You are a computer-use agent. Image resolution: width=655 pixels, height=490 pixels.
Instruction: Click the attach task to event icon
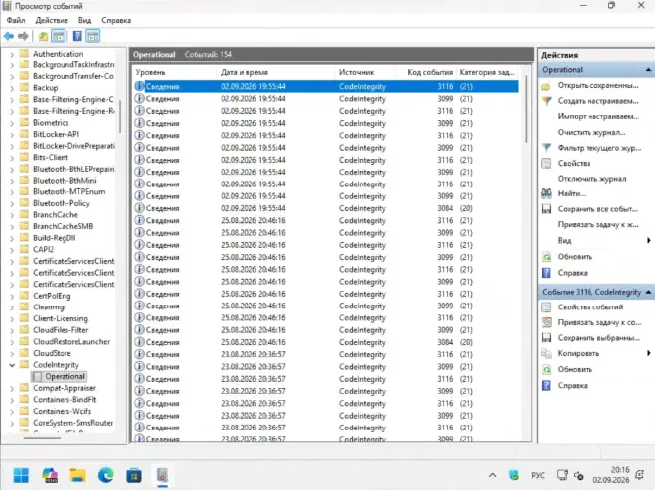tap(546, 322)
